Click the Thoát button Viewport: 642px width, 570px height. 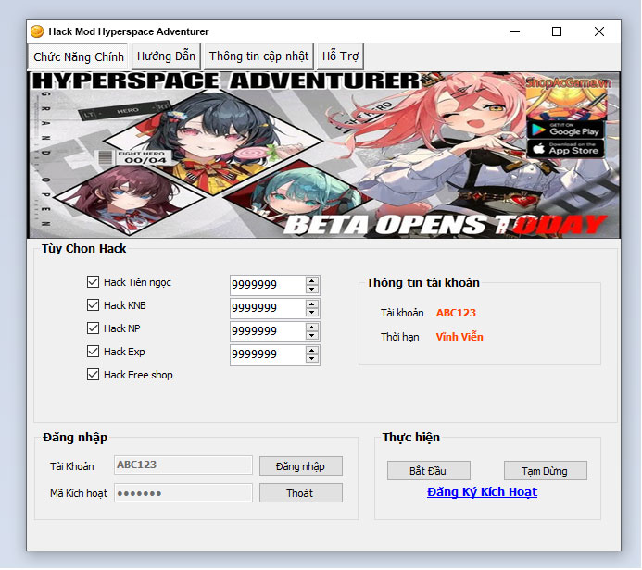click(301, 493)
